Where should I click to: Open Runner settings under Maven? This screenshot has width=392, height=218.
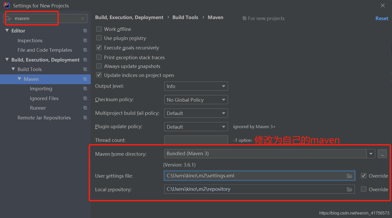(x=38, y=108)
